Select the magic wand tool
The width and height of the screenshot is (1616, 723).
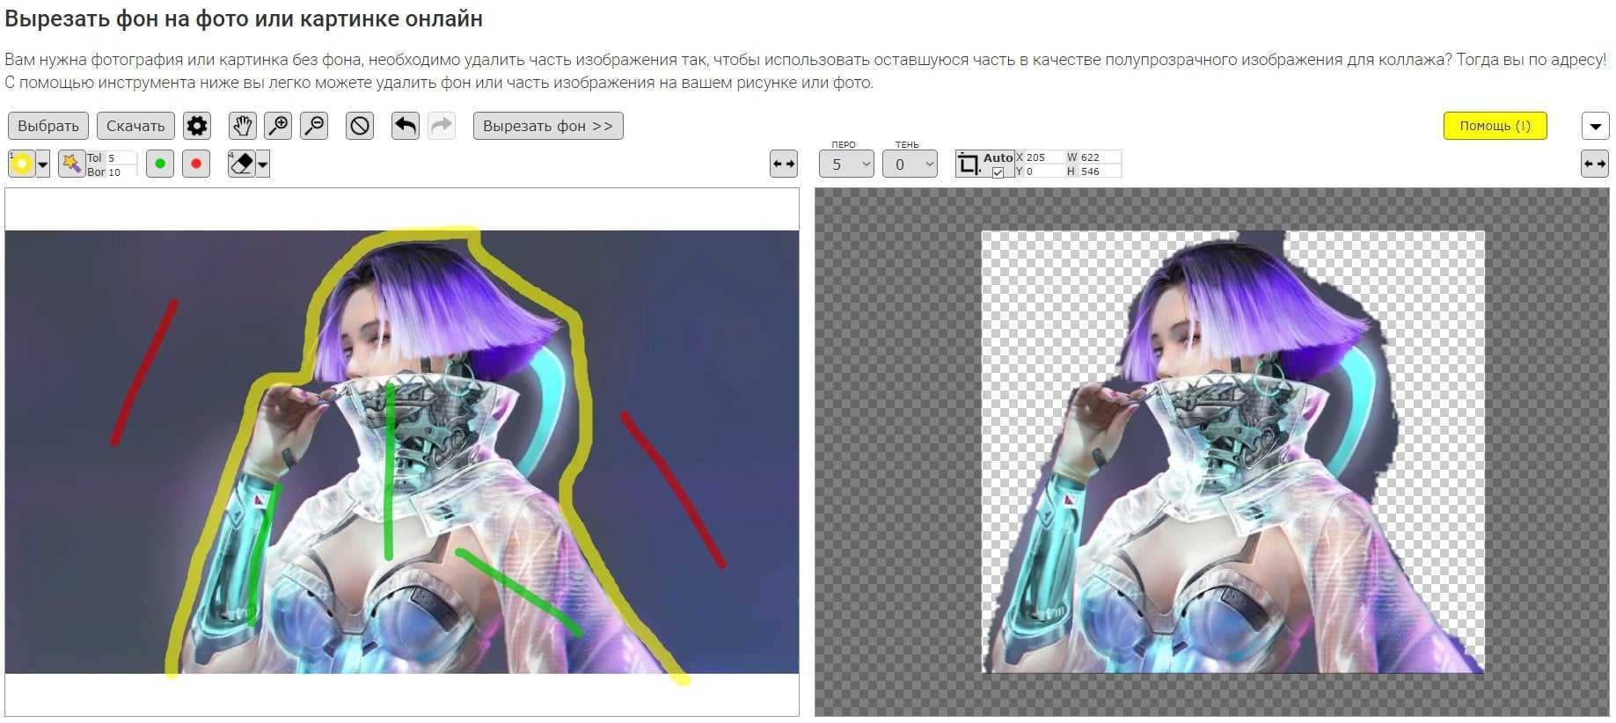71,164
